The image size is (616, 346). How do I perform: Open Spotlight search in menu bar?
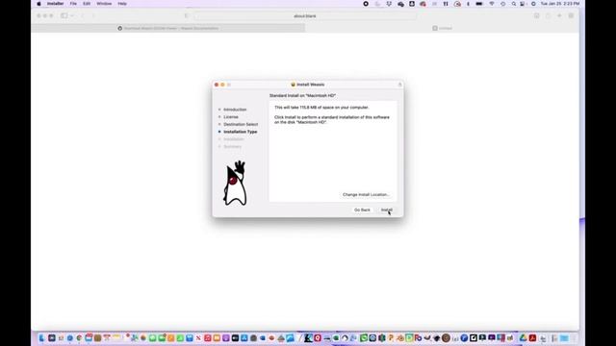(514, 4)
